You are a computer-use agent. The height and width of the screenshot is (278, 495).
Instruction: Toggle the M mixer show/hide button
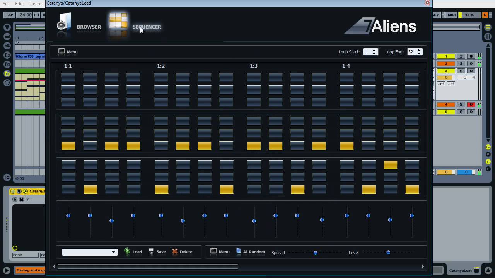(488, 161)
